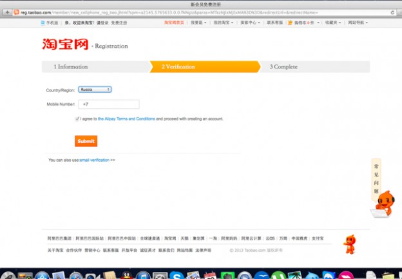Open Skype from the dock
402x279 pixels.
click(x=177, y=276)
